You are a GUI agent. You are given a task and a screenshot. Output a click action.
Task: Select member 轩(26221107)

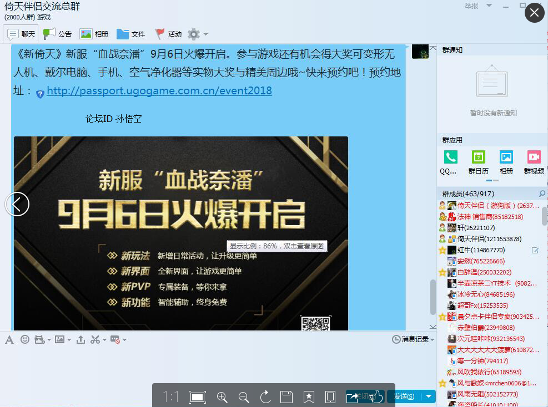[x=489, y=228]
